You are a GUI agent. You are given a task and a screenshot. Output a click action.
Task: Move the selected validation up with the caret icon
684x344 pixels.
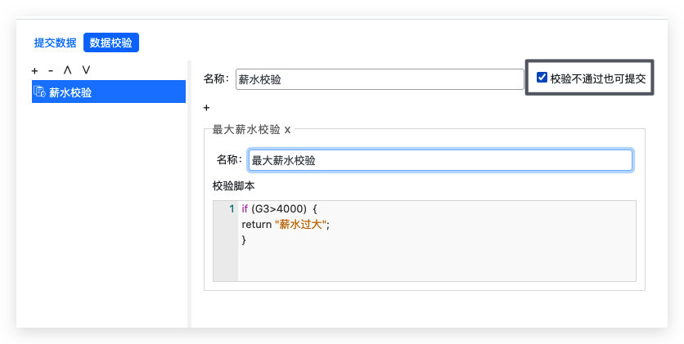67,70
